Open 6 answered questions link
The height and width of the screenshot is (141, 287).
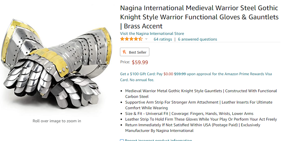point(198,39)
